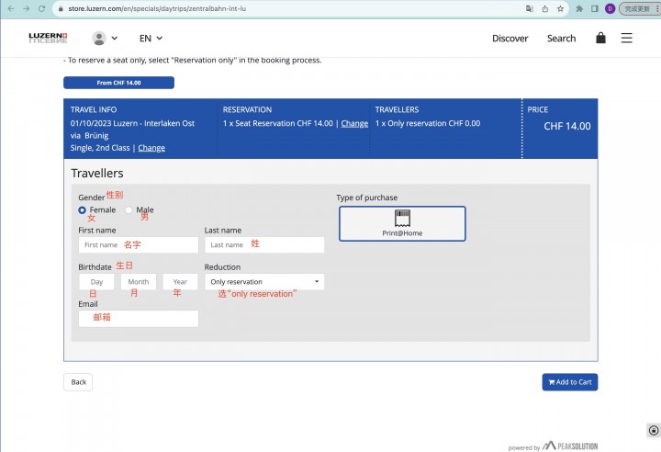Click the Peaksolution logo in the footer

click(569, 446)
